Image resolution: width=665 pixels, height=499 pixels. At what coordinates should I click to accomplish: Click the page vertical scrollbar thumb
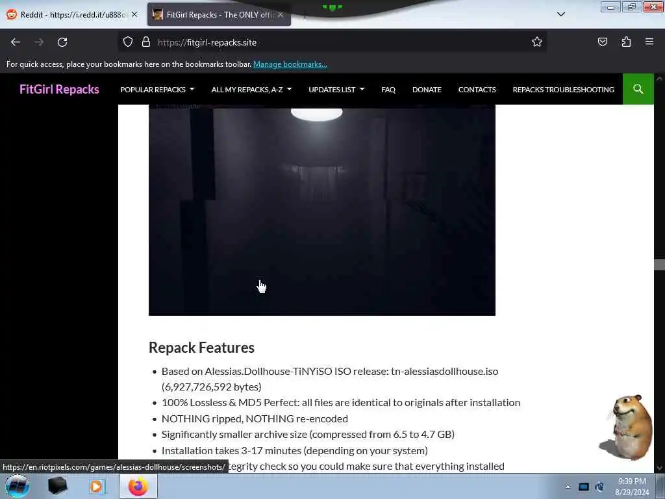click(x=659, y=264)
